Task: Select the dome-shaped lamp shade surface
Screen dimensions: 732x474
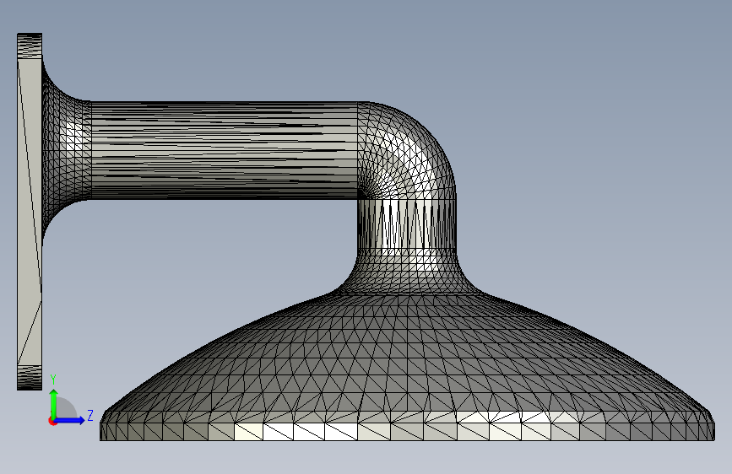Action: [407, 353]
